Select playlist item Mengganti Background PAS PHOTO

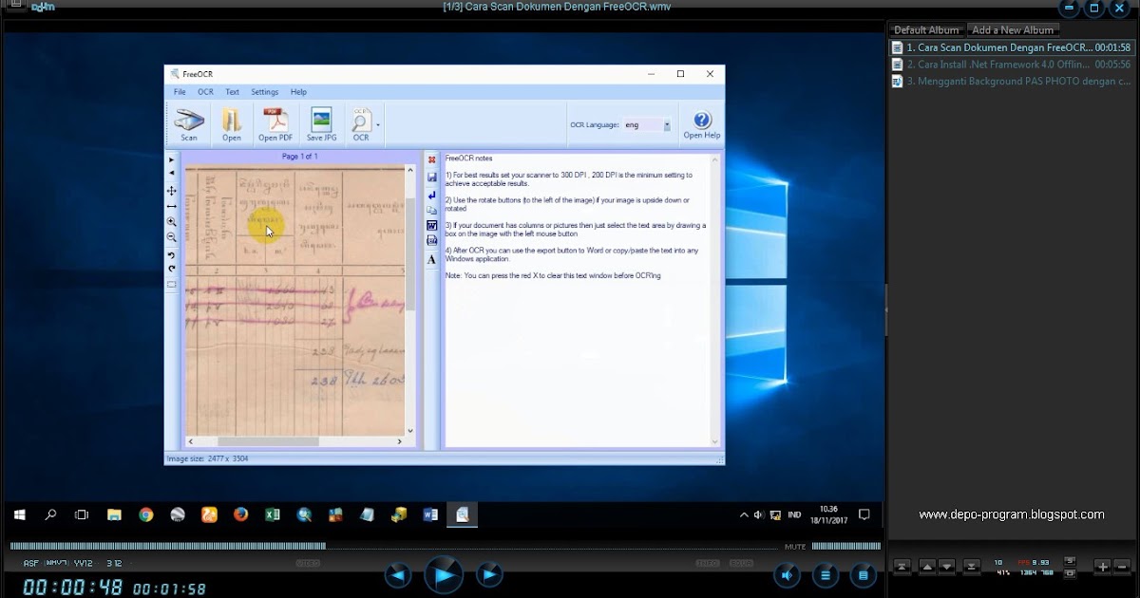coord(1011,82)
